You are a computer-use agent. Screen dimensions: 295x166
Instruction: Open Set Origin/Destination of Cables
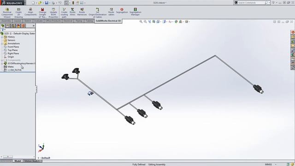(97, 13)
